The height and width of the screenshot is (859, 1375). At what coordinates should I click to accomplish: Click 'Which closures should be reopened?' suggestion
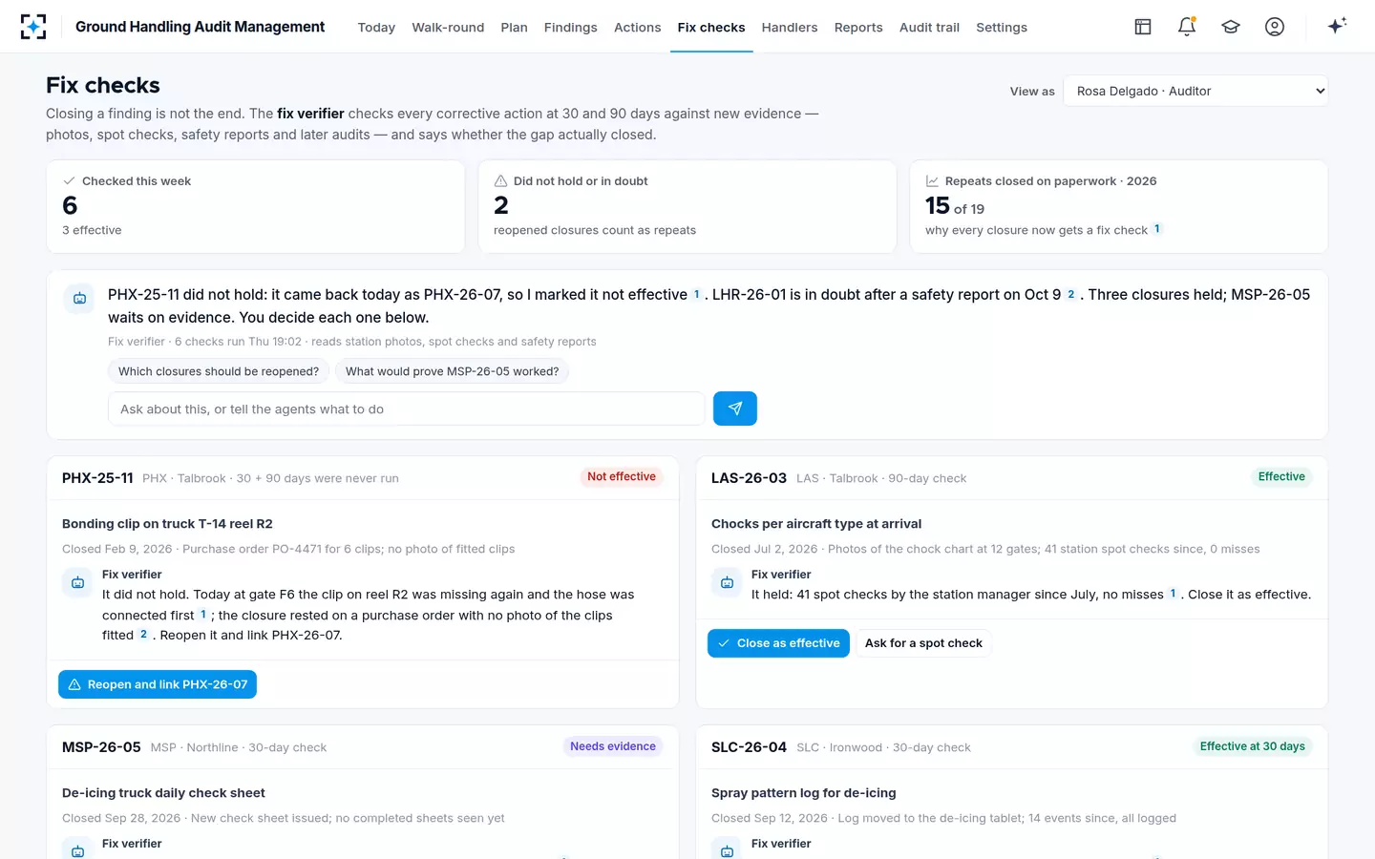(219, 371)
